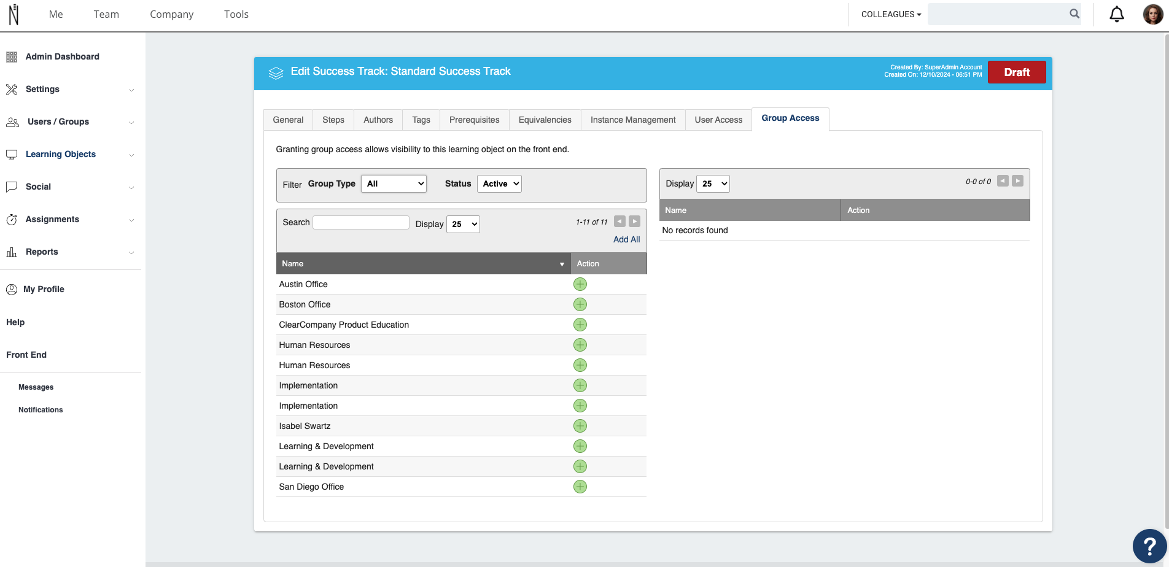Expand the Reports chevron
This screenshot has width=1169, height=567.
tap(131, 253)
